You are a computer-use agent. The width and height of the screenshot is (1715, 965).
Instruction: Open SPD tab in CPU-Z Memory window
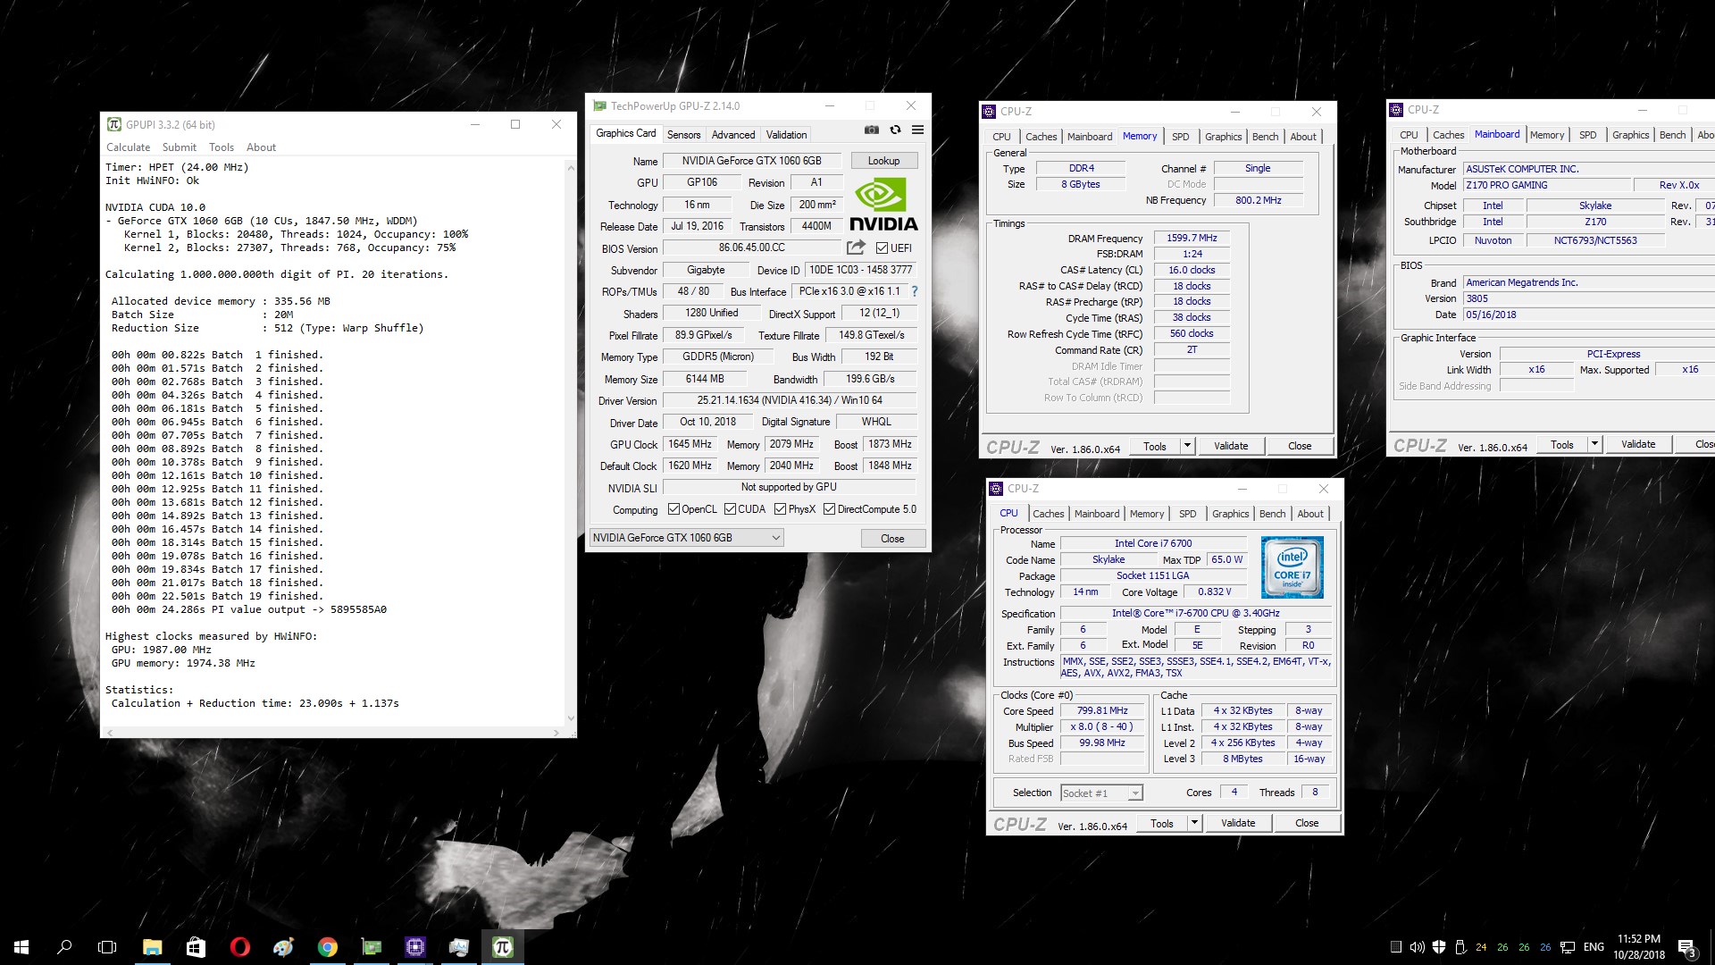click(1180, 137)
